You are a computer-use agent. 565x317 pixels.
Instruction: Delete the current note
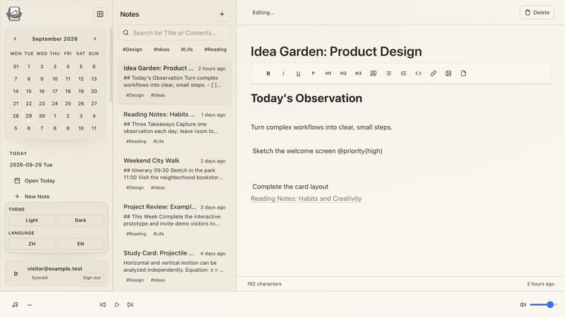[x=537, y=13]
